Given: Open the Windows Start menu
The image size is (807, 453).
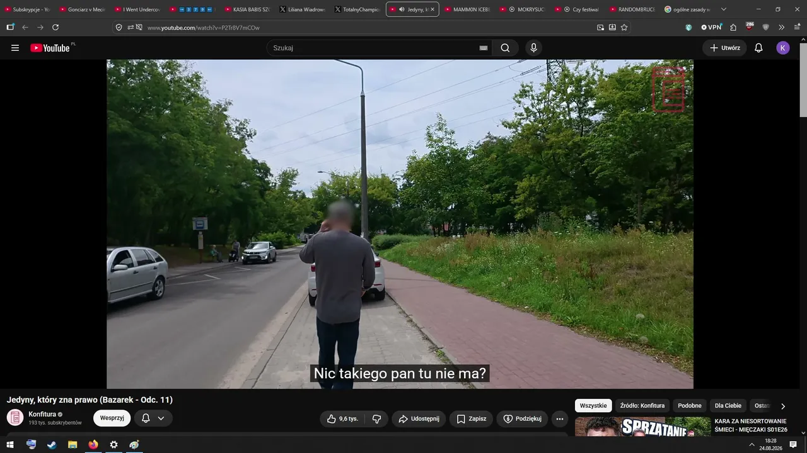Looking at the screenshot, I should 10,445.
